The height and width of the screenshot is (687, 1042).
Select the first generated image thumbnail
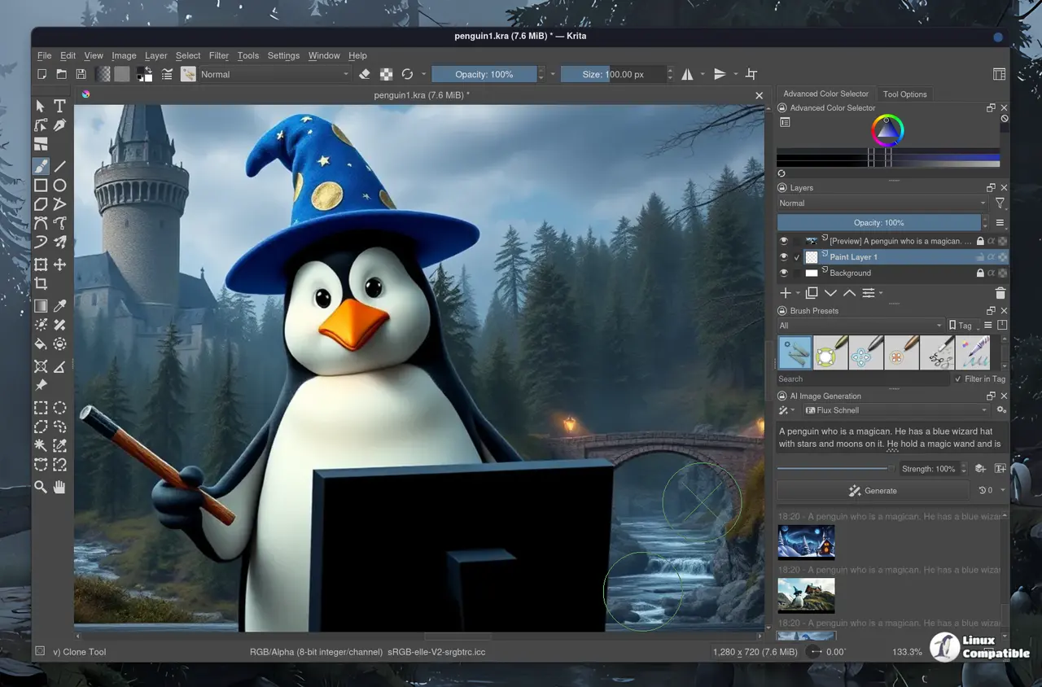806,541
